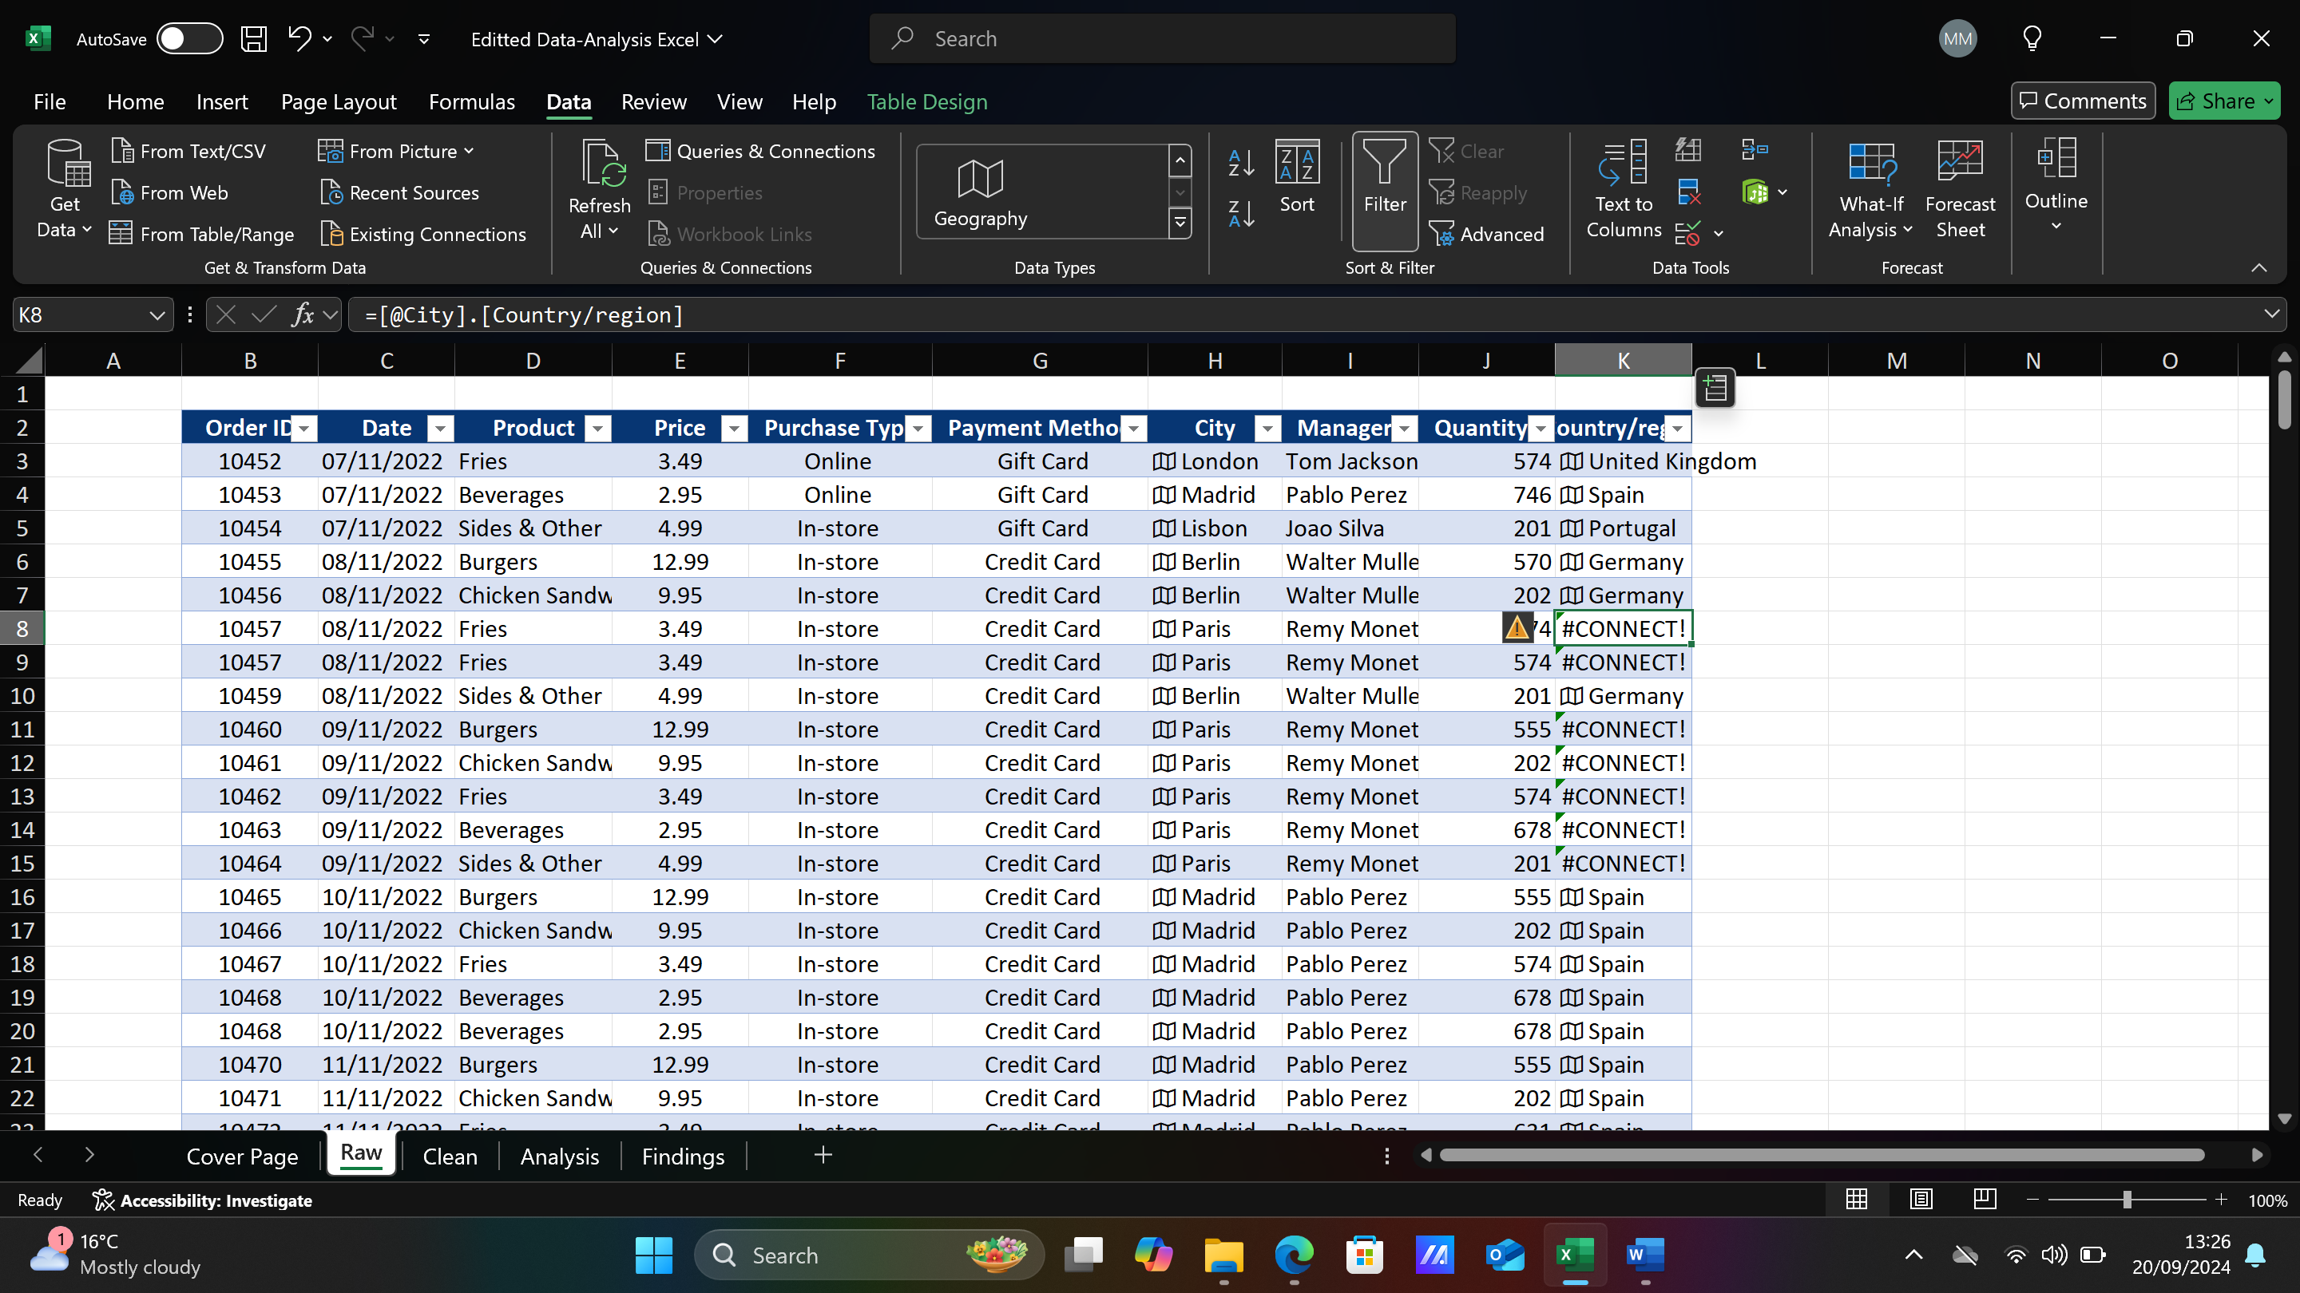The image size is (2300, 1293).
Task: Click the Remove Duplicates icon
Action: [x=1690, y=191]
